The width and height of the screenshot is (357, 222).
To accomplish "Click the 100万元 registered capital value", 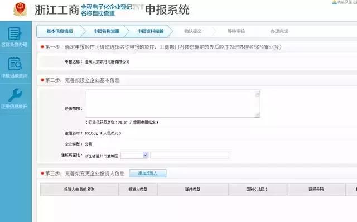I will click(91, 133).
